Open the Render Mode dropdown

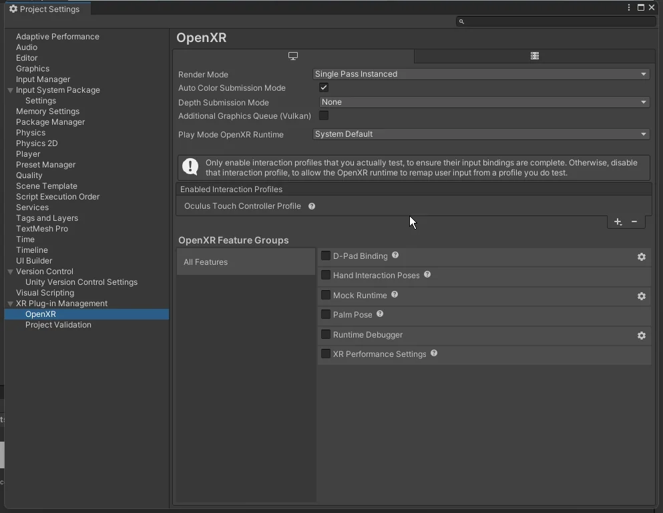(x=481, y=74)
